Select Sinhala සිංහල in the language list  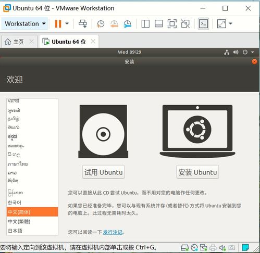[32, 155]
